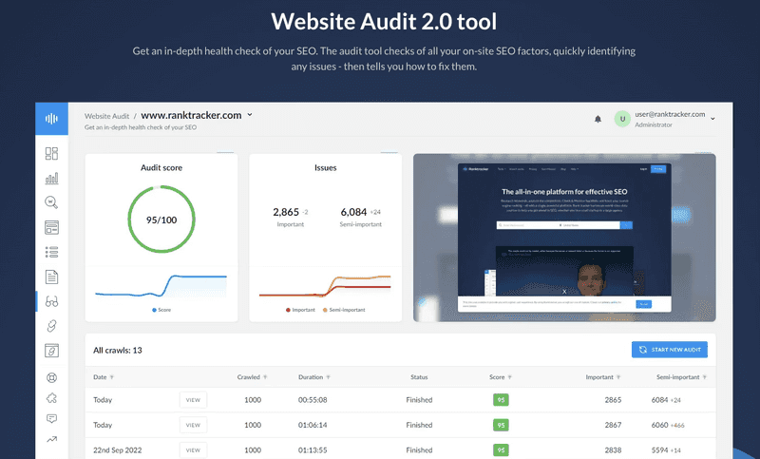
Task: Click the Start New Audit button
Action: (670, 350)
